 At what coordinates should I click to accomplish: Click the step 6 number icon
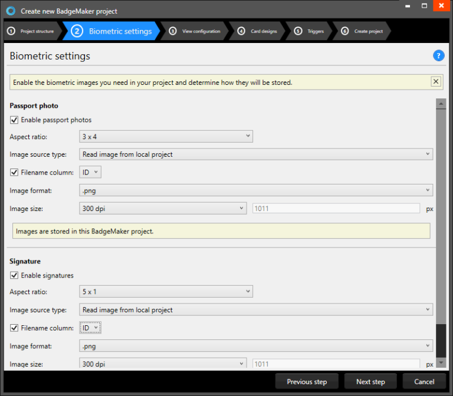pyautogui.click(x=344, y=31)
